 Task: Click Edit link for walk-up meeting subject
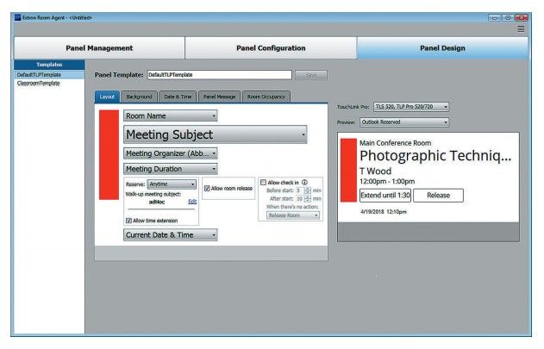tap(192, 202)
